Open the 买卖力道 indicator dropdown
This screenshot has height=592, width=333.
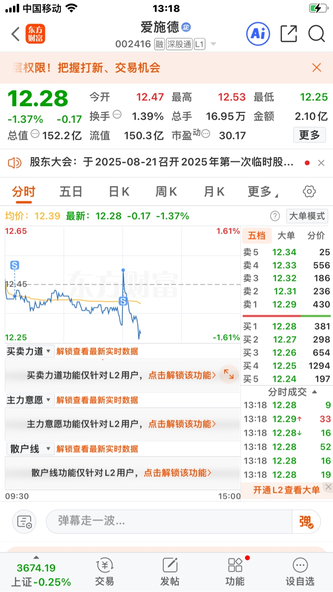coord(30,351)
